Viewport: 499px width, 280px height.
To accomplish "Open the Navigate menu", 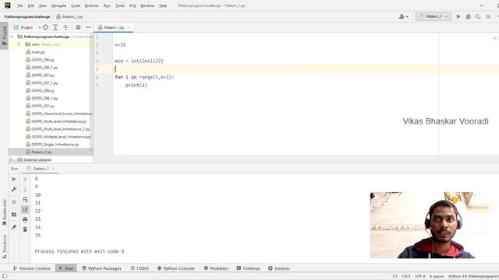I will coord(59,5).
